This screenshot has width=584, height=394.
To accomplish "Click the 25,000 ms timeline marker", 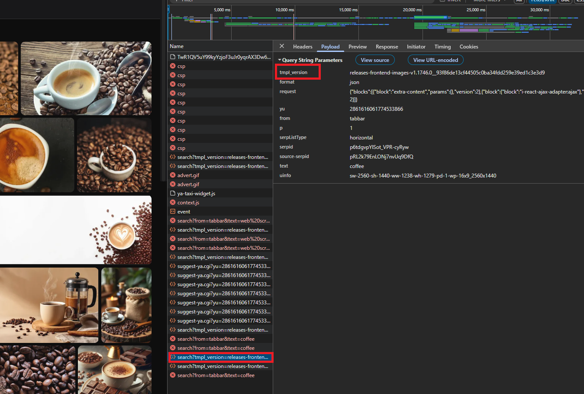I will 476,10.
